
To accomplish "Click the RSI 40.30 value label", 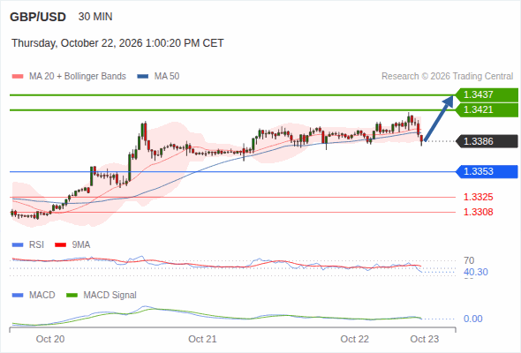I will click(476, 273).
